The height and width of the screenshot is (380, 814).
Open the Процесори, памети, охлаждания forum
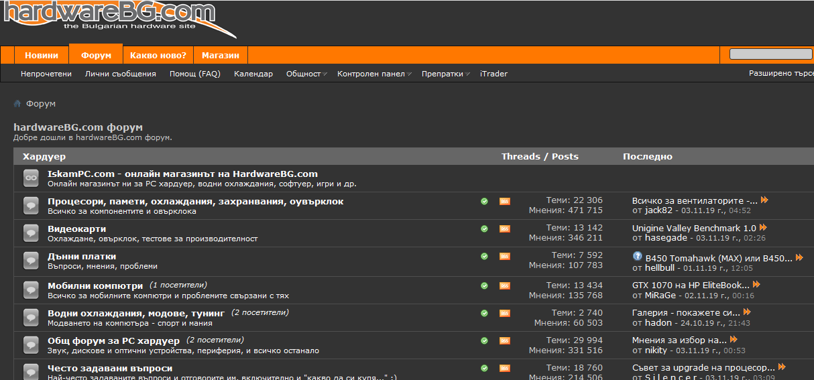click(x=196, y=201)
